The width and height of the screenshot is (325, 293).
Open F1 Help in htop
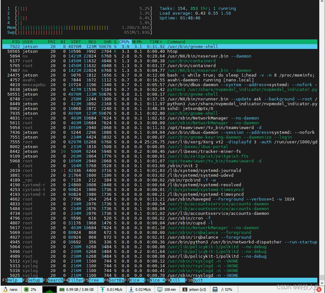pyautogui.click(x=12, y=280)
